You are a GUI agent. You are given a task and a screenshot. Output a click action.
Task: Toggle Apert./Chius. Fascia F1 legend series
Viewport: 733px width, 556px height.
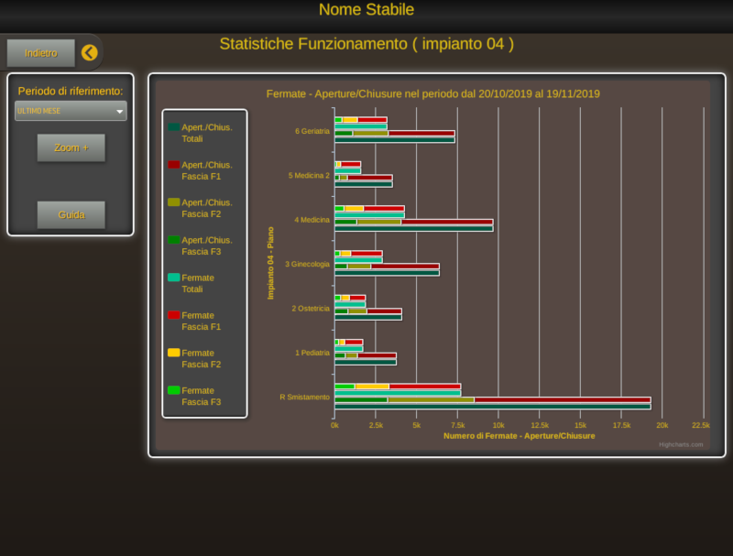pyautogui.click(x=200, y=170)
